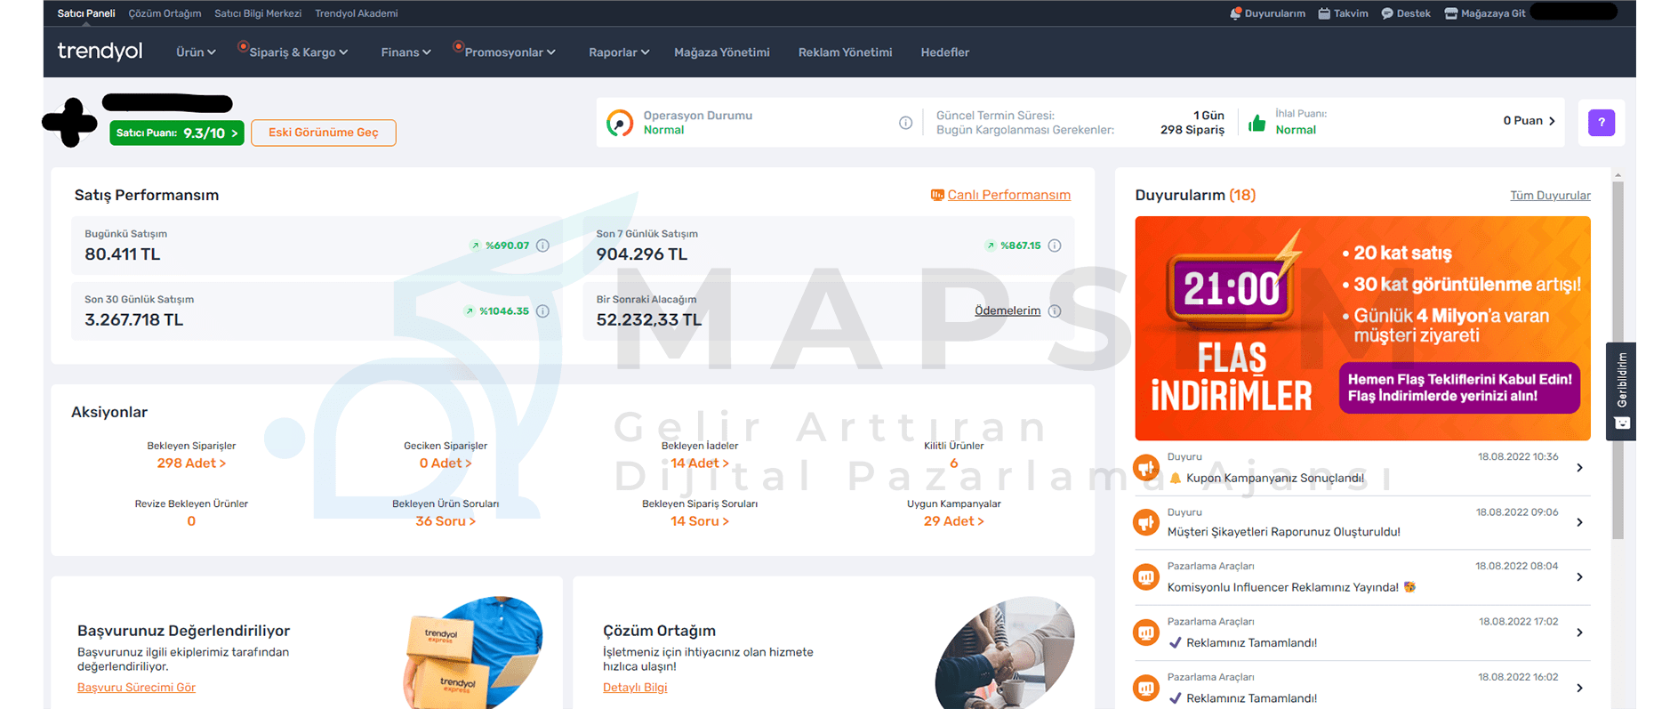Open Tüm Duyurular link
Image resolution: width=1678 pixels, height=709 pixels.
tap(1550, 196)
